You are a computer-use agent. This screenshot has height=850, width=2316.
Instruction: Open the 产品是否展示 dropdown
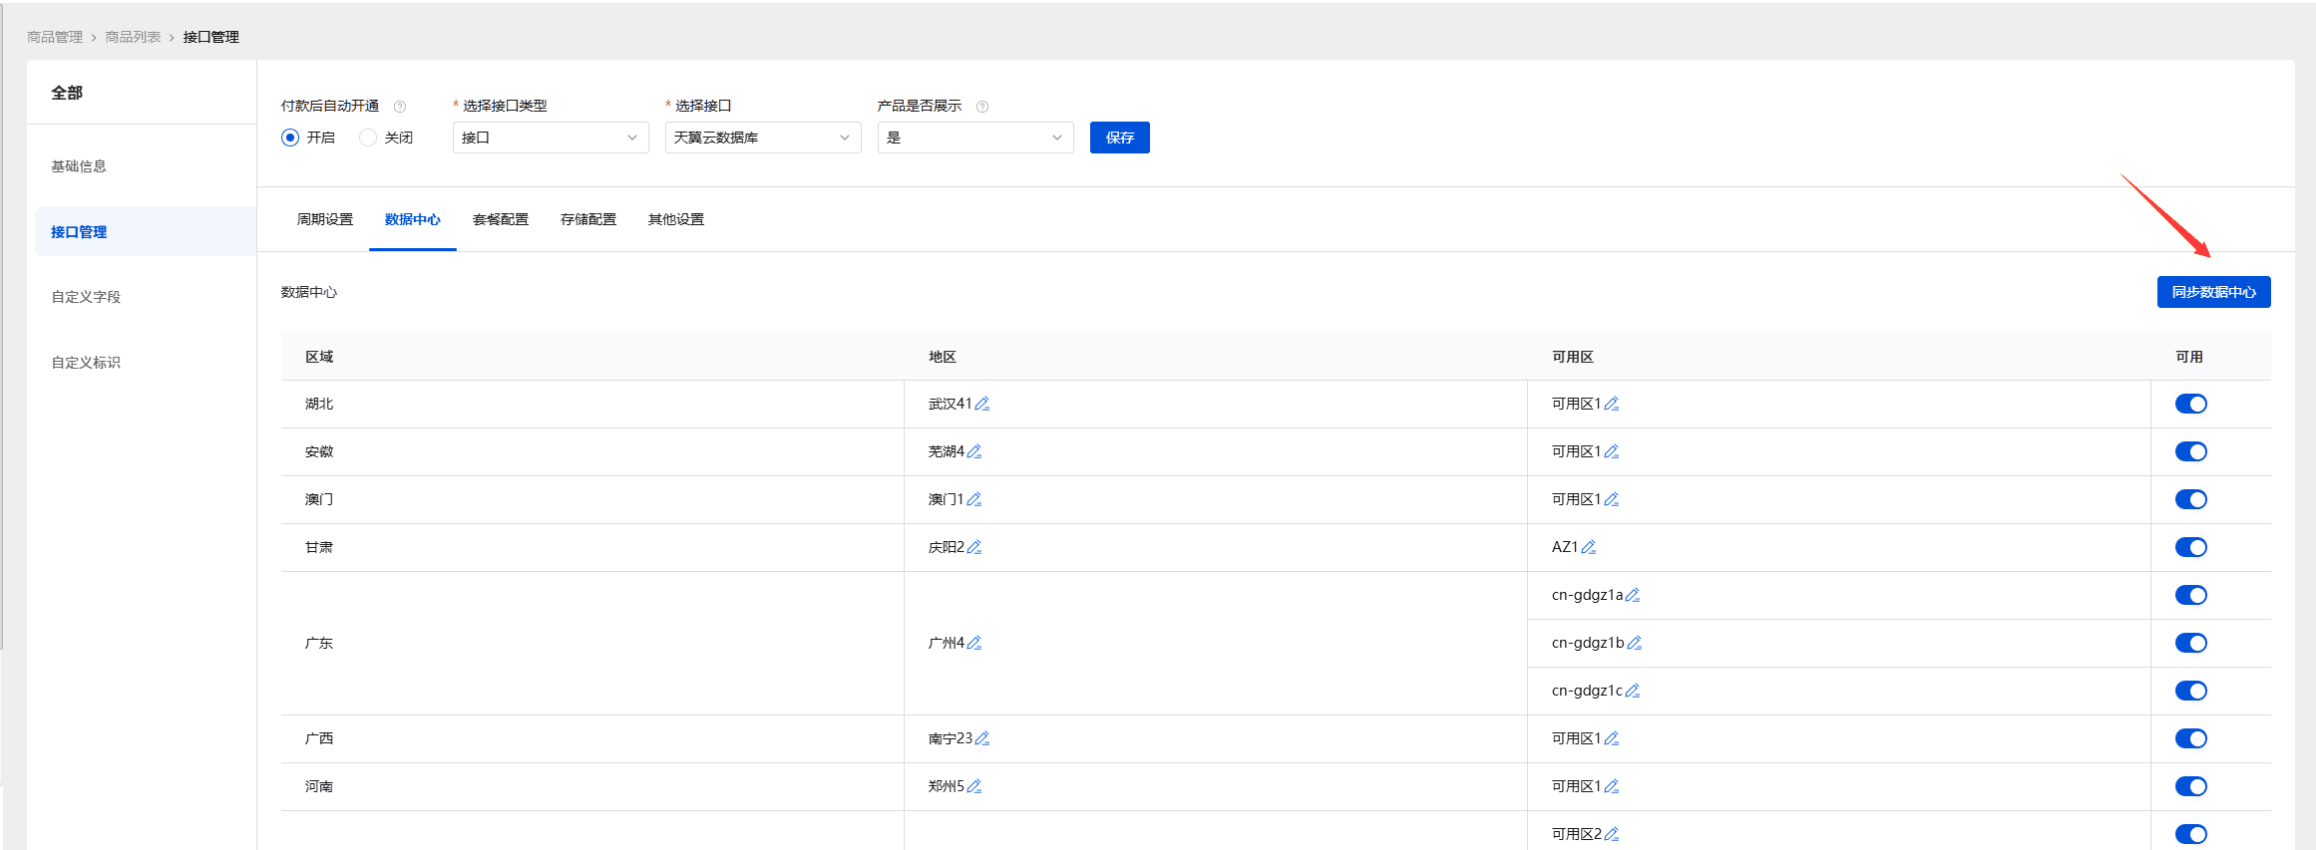pyautogui.click(x=975, y=138)
